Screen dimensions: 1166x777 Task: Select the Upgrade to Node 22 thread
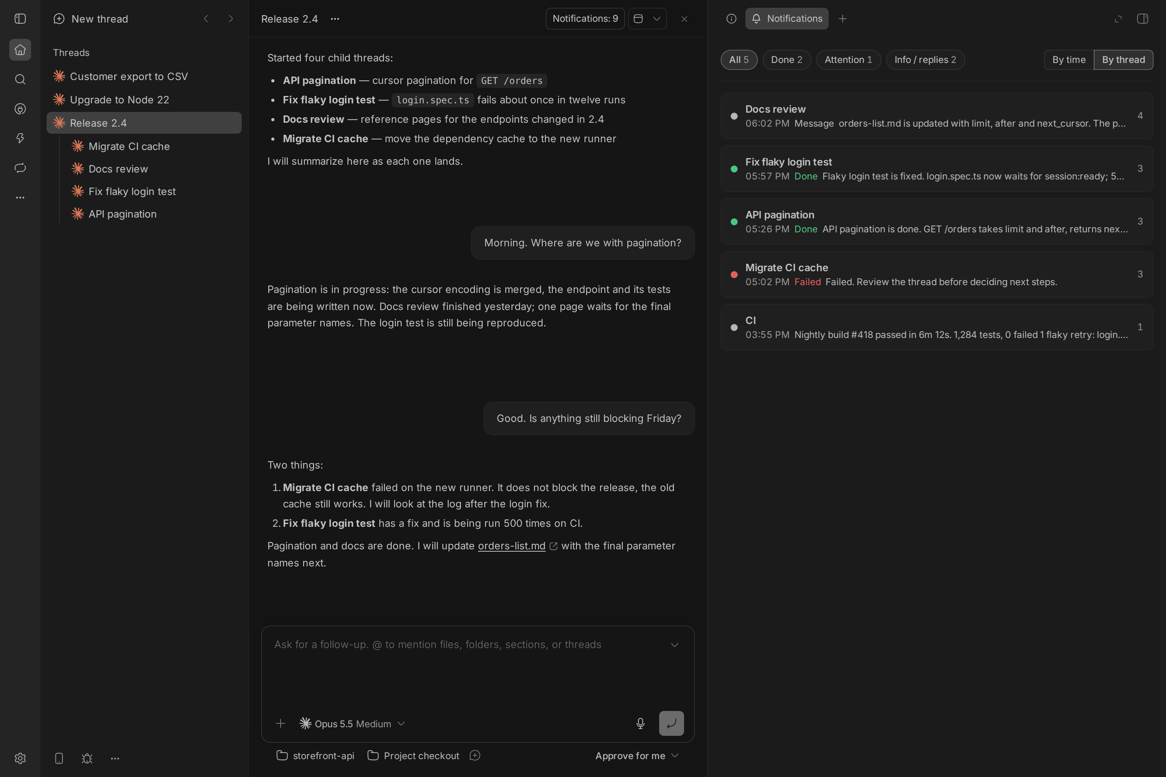tap(144, 99)
